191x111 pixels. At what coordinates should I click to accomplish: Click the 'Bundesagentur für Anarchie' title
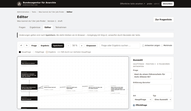tap(39, 3)
